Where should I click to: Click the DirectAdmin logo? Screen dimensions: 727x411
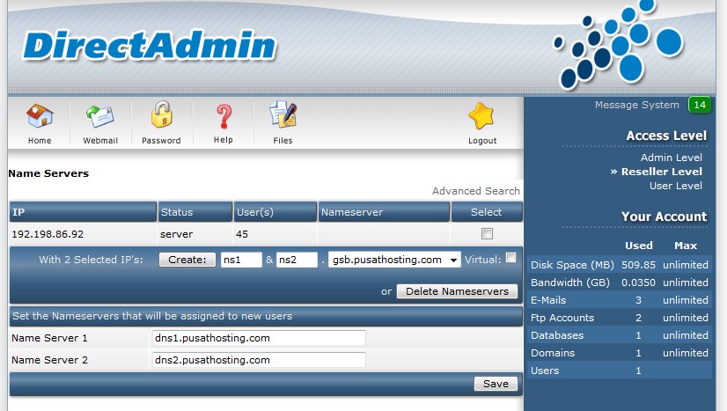pyautogui.click(x=150, y=46)
